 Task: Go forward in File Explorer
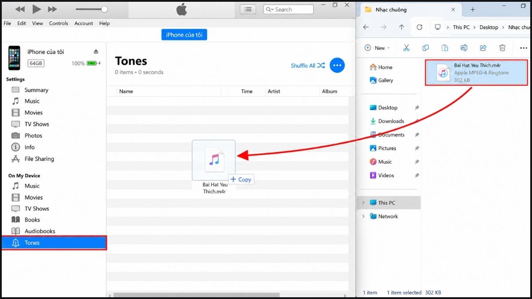(383, 27)
